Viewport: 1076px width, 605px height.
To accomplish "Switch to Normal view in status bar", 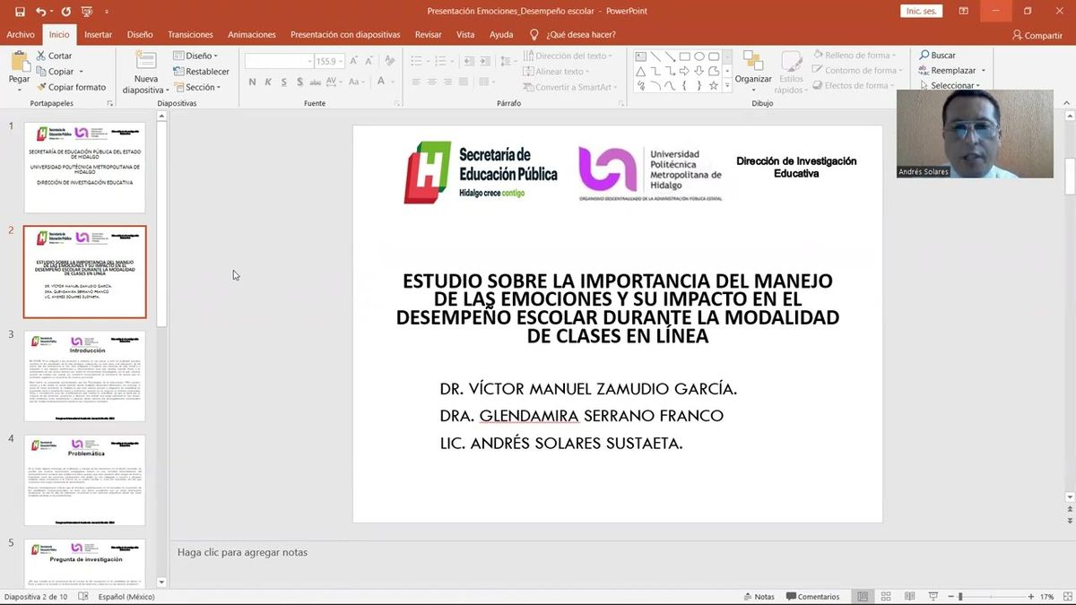I will [863, 596].
